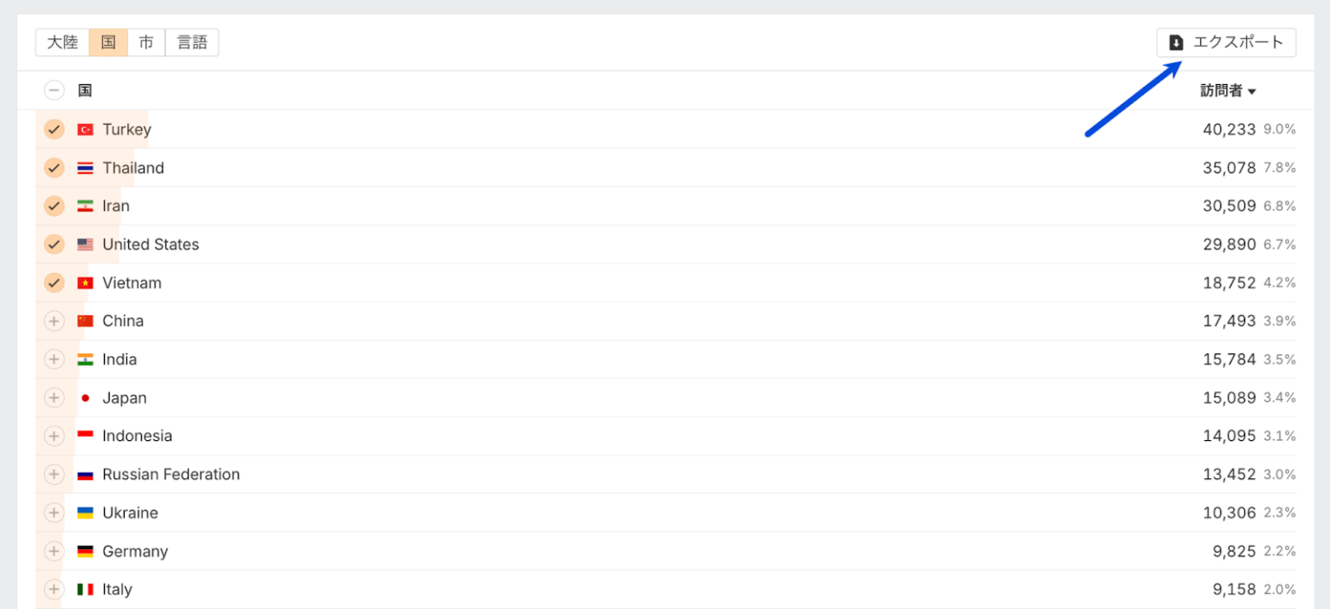1330x609 pixels.
Task: Click the Germany flag icon
Action: click(85, 552)
